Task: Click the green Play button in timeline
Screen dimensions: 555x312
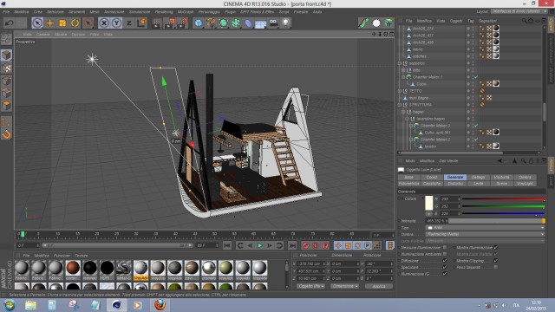Action: [260, 245]
